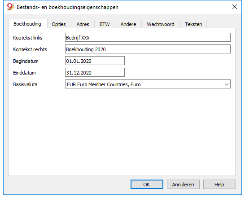Show the Teksten tab
This screenshot has height=198, width=245.
[193, 24]
